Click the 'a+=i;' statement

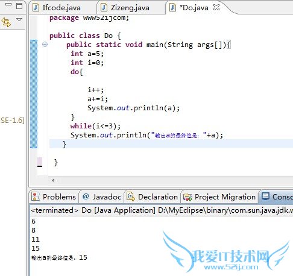98,99
